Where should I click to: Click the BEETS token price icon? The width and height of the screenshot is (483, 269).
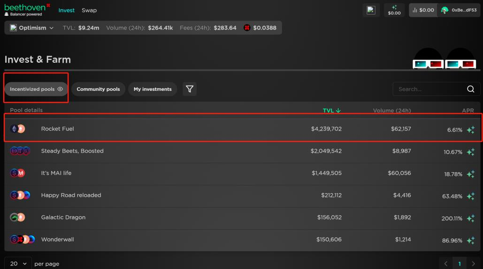pos(247,28)
